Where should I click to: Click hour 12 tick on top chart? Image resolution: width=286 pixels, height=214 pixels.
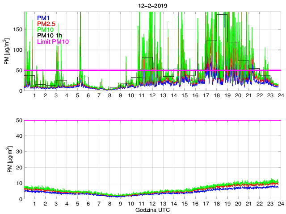pos(152,96)
